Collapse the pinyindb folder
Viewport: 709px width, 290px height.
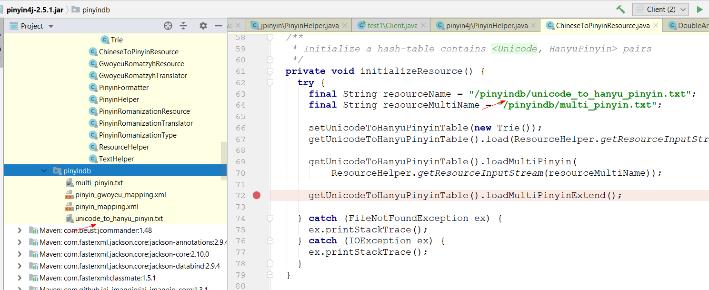tap(44, 171)
